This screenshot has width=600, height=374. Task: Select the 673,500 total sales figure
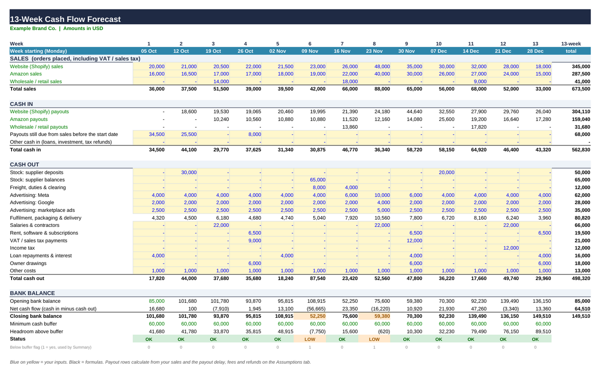point(581,89)
